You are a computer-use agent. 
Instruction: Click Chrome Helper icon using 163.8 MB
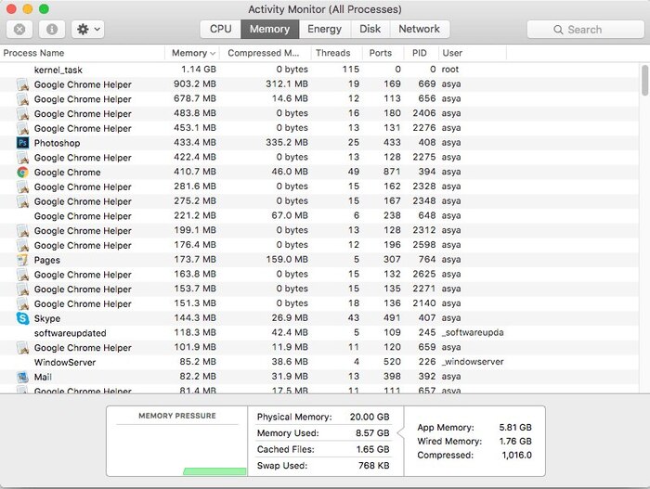[x=23, y=275]
